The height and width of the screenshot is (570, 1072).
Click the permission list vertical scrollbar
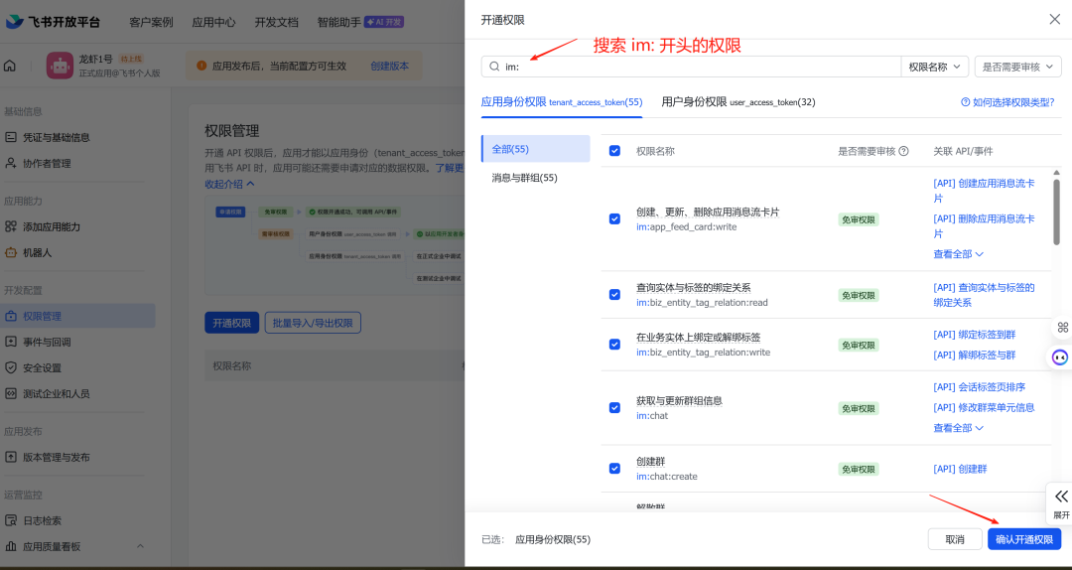1056,212
